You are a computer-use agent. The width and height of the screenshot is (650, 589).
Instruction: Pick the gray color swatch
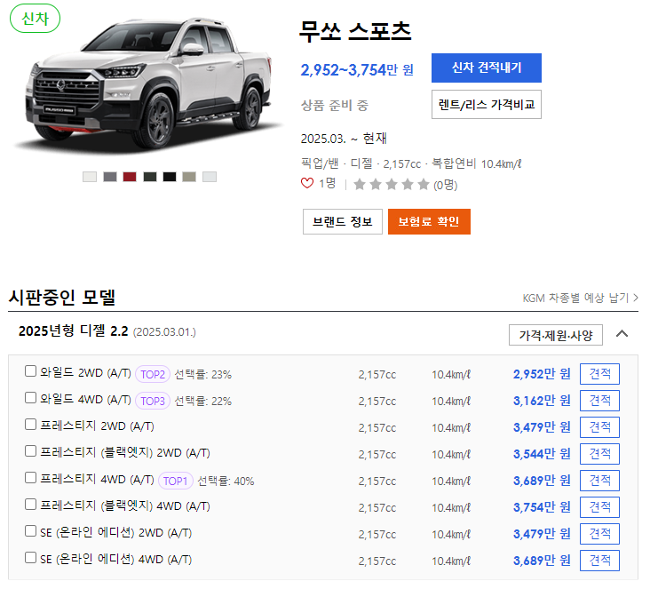(110, 177)
